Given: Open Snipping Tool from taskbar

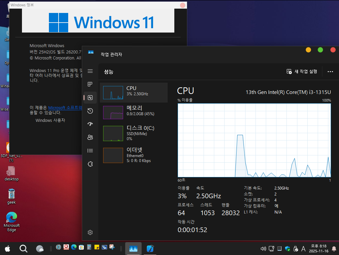Looking at the screenshot, I should point(112,247).
